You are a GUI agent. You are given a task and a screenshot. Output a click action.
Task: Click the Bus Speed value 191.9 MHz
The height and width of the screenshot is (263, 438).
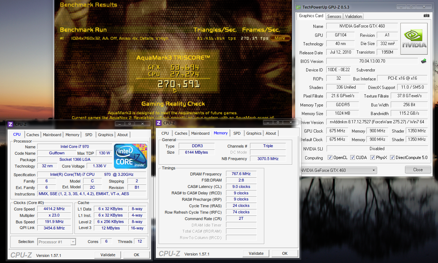54,222
